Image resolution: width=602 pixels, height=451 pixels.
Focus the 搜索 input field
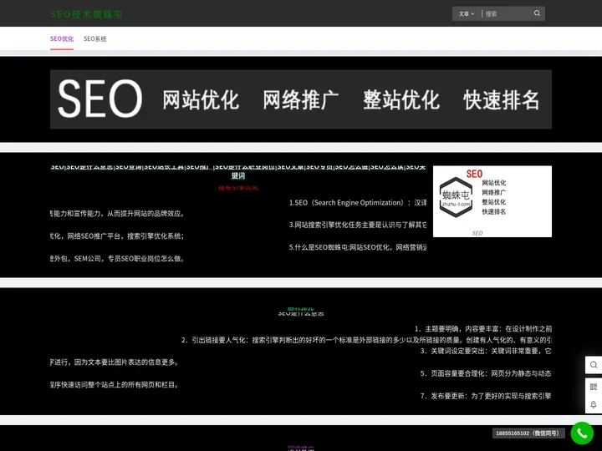pos(507,14)
